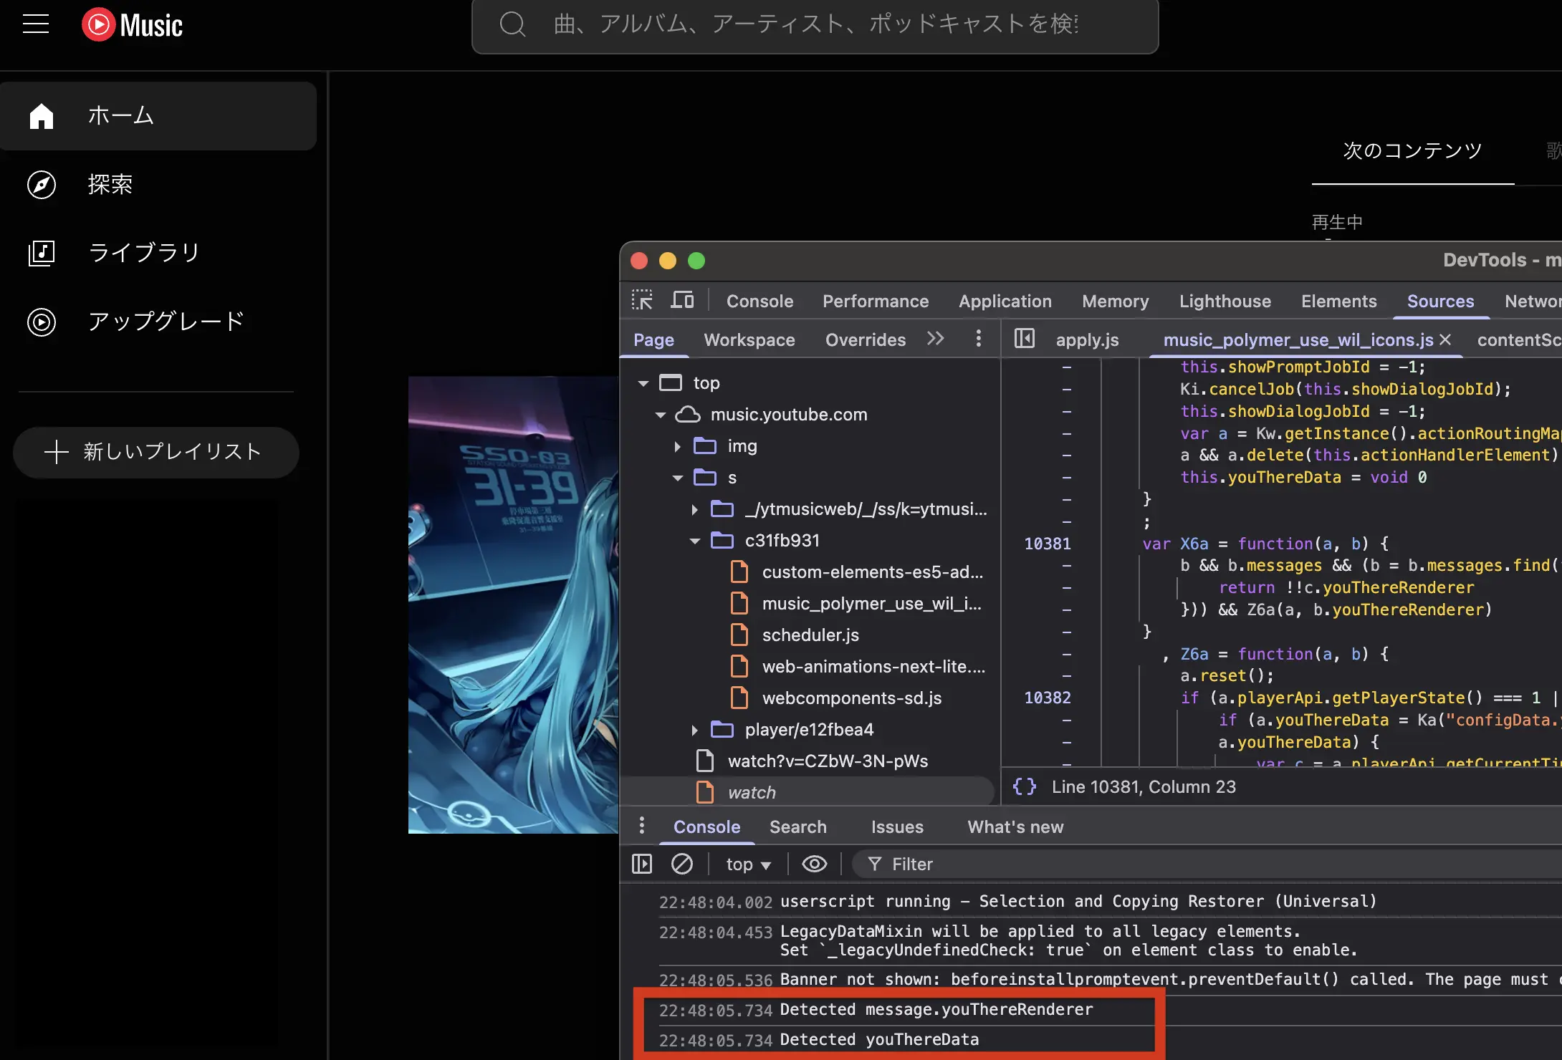Viewport: 1562px width, 1060px height.
Task: Show more navigator tabs chevron
Action: tap(936, 339)
